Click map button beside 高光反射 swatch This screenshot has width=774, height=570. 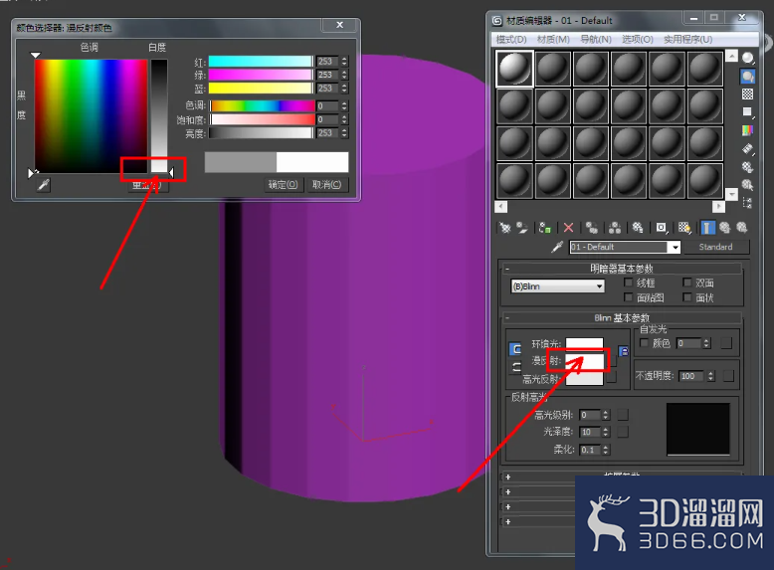point(611,378)
